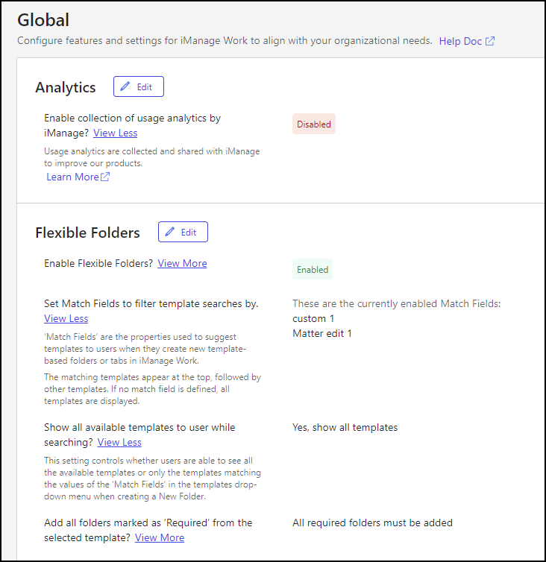This screenshot has height=562, width=546.
Task: Click the Global page title
Action: point(45,19)
